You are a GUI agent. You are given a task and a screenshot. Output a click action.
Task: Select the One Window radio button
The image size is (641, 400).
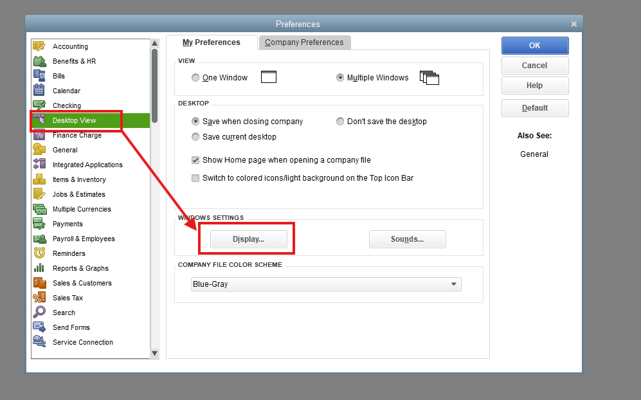click(x=195, y=78)
